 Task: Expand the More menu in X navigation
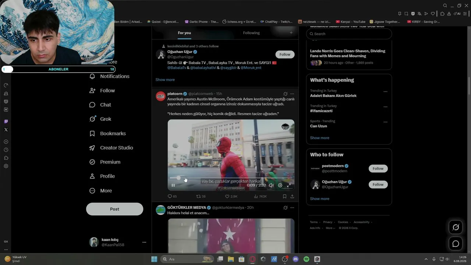(x=101, y=191)
